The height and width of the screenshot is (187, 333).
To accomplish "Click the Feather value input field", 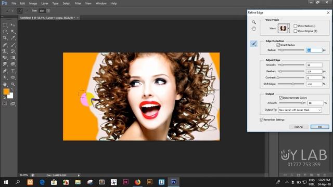I will (314, 72).
